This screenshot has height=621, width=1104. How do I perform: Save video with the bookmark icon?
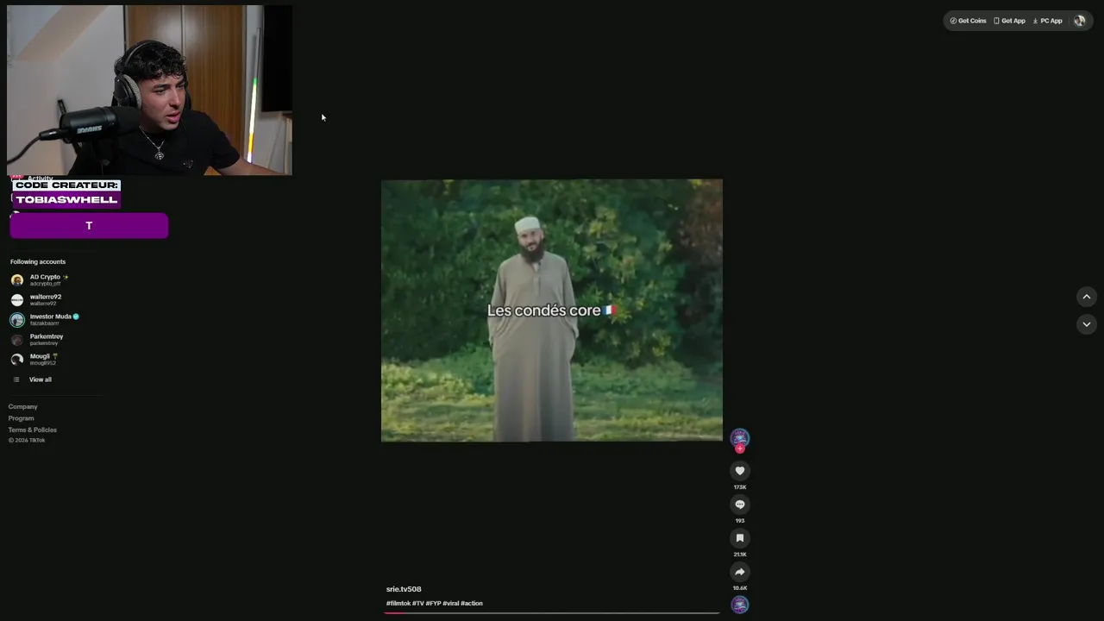point(739,538)
